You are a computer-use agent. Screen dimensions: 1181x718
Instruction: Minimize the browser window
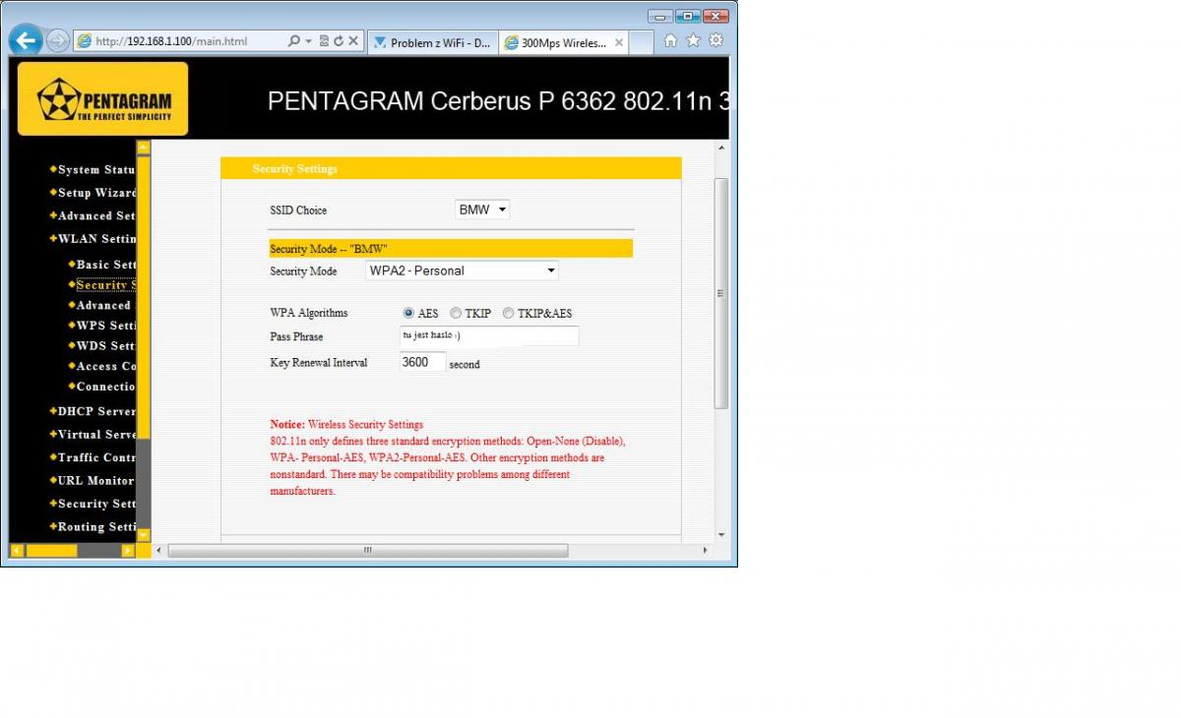click(661, 16)
